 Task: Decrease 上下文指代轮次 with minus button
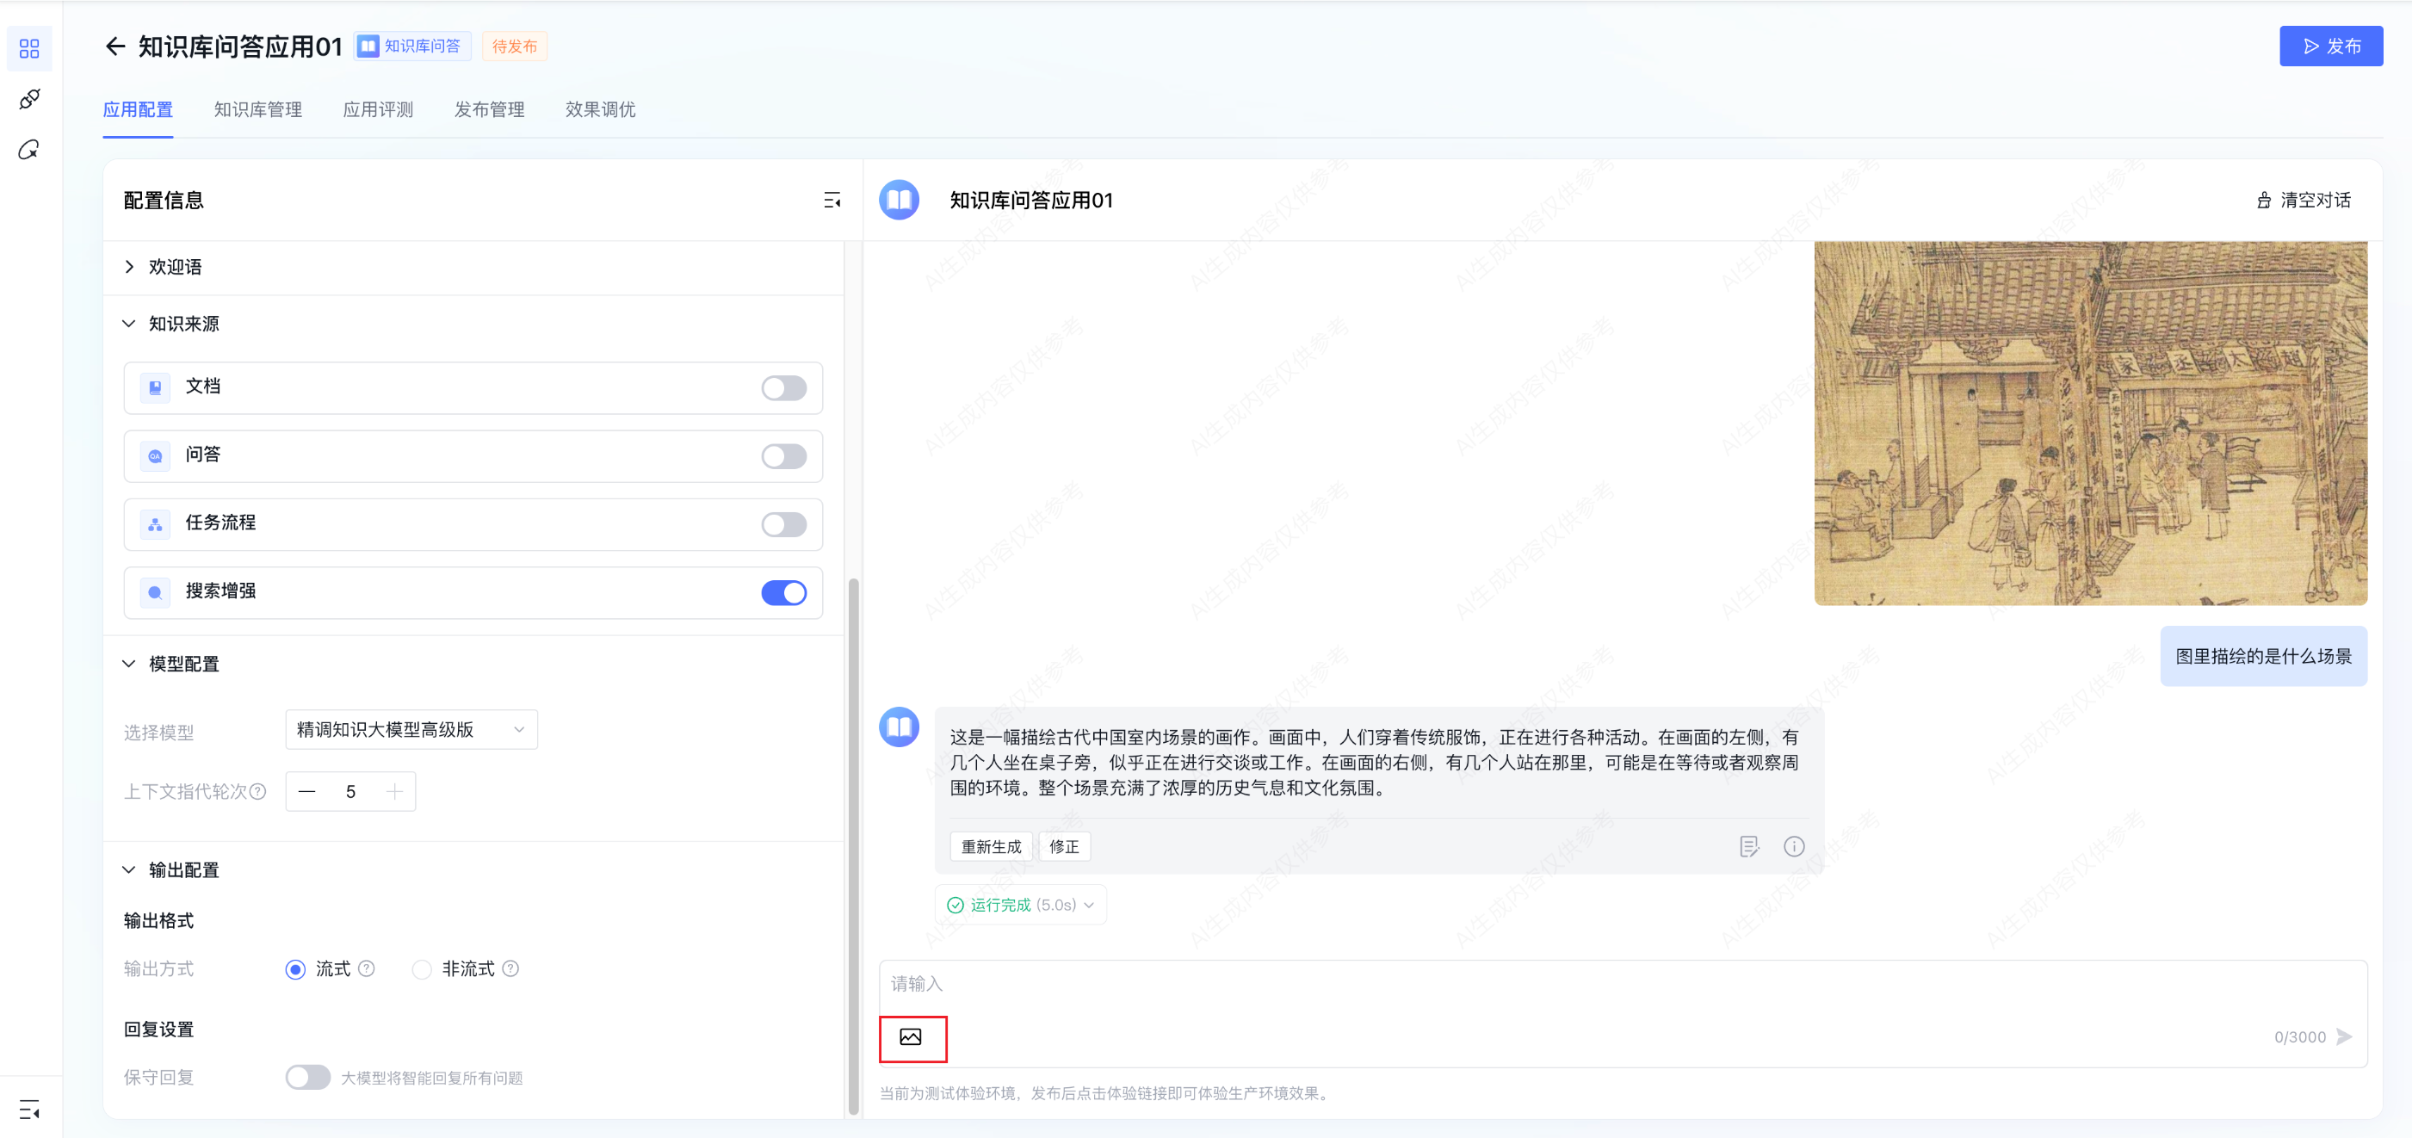coord(307,791)
